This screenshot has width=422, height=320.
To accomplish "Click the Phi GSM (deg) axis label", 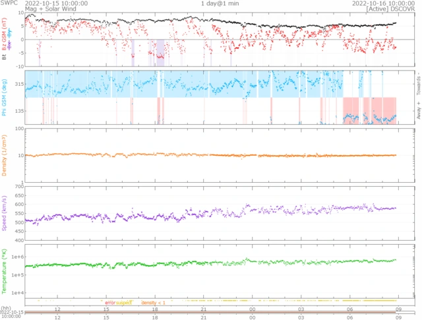I will [x=4, y=98].
